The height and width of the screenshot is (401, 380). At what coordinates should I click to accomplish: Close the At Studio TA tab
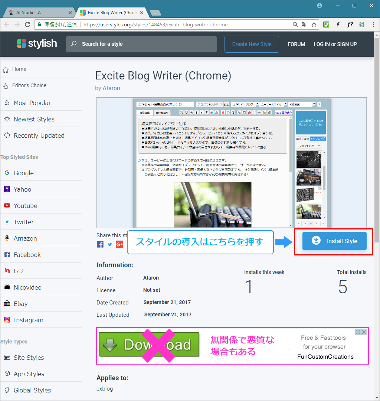coord(70,13)
